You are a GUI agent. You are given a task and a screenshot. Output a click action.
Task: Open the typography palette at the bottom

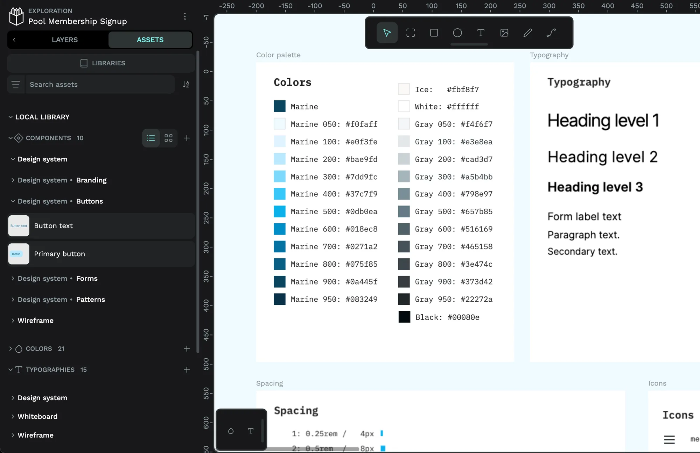click(x=251, y=431)
